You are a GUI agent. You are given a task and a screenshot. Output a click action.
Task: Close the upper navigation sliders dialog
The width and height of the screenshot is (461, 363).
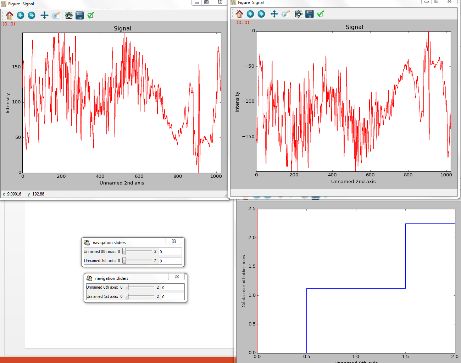tap(174, 241)
